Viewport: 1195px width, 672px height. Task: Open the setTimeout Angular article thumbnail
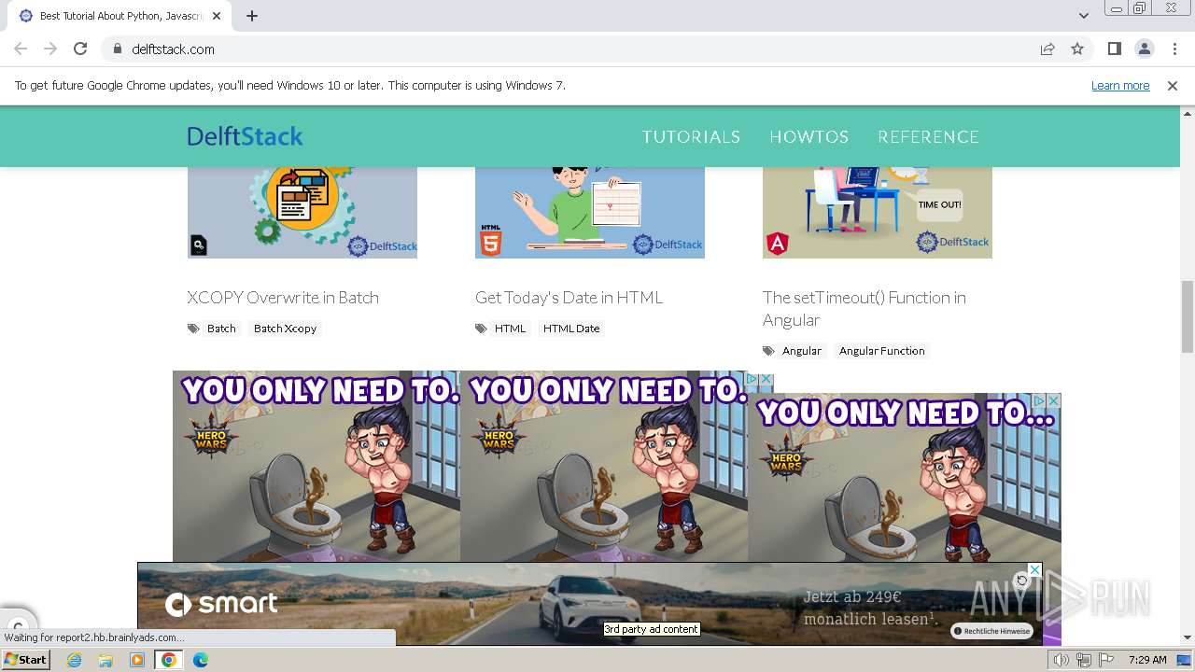click(x=878, y=213)
